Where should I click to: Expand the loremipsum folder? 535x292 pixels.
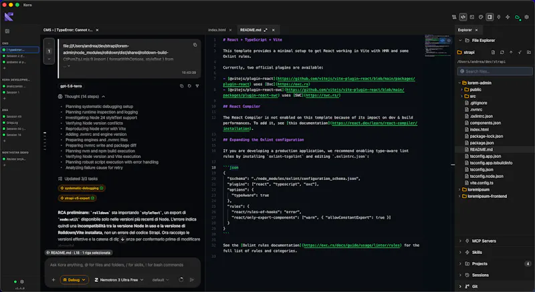(x=459, y=189)
